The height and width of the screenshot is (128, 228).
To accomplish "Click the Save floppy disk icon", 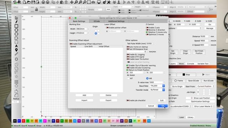I will pyautogui.click(x=33, y=2).
